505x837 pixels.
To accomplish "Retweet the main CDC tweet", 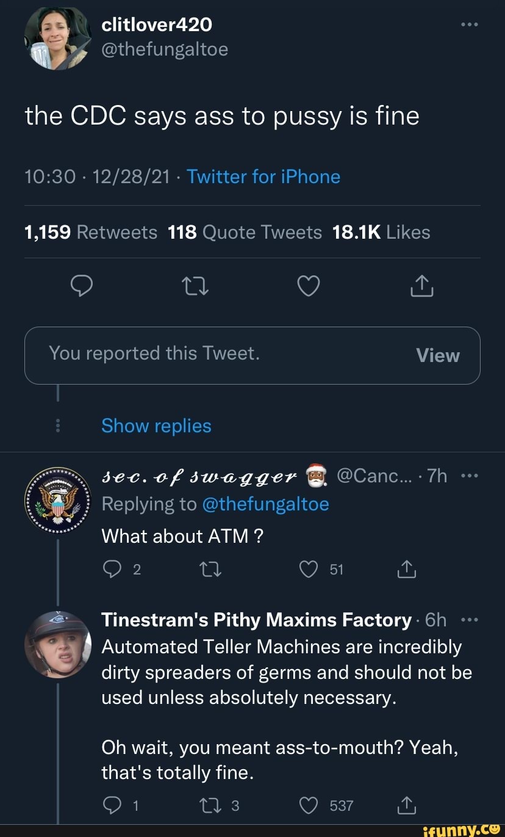I will [195, 285].
